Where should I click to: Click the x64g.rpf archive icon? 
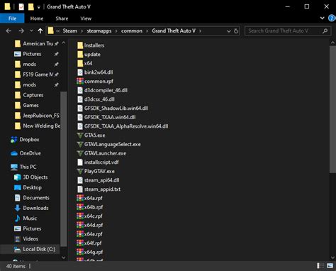(80, 252)
